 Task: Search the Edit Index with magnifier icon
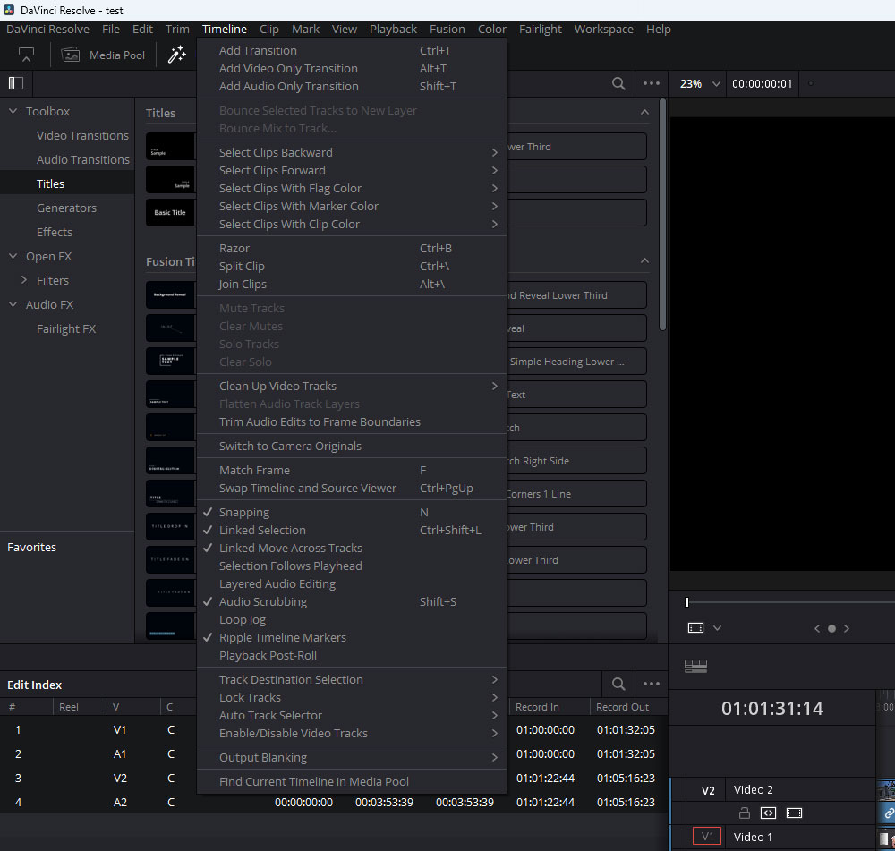tap(618, 684)
